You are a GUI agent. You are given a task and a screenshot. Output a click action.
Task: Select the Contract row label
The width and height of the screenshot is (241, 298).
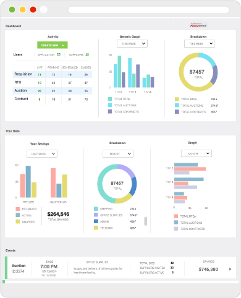[21, 99]
